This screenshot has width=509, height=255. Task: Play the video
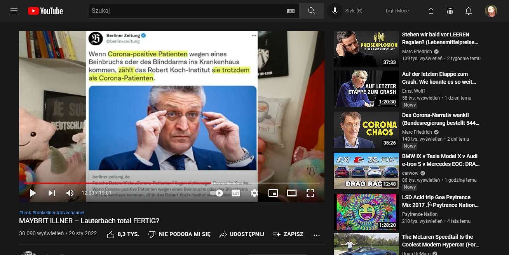33,193
